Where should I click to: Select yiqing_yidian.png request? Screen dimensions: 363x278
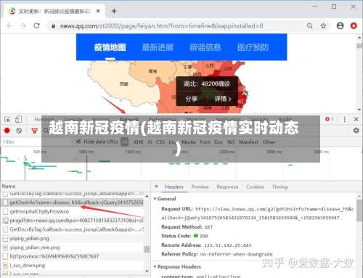pyautogui.click(x=73, y=238)
